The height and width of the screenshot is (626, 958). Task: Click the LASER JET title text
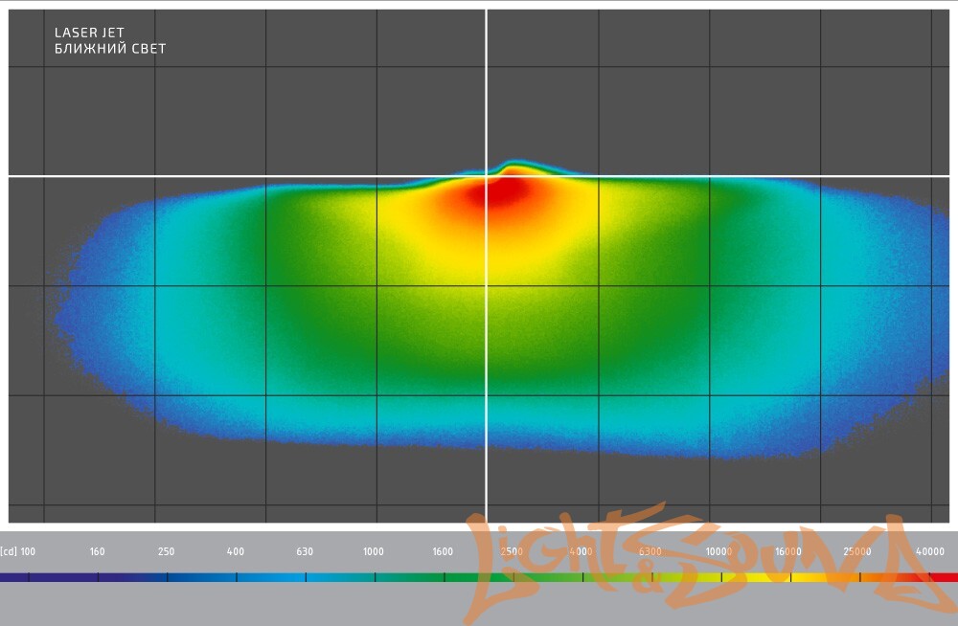(89, 33)
